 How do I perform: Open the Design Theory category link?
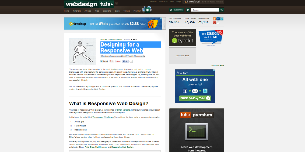(115, 40)
